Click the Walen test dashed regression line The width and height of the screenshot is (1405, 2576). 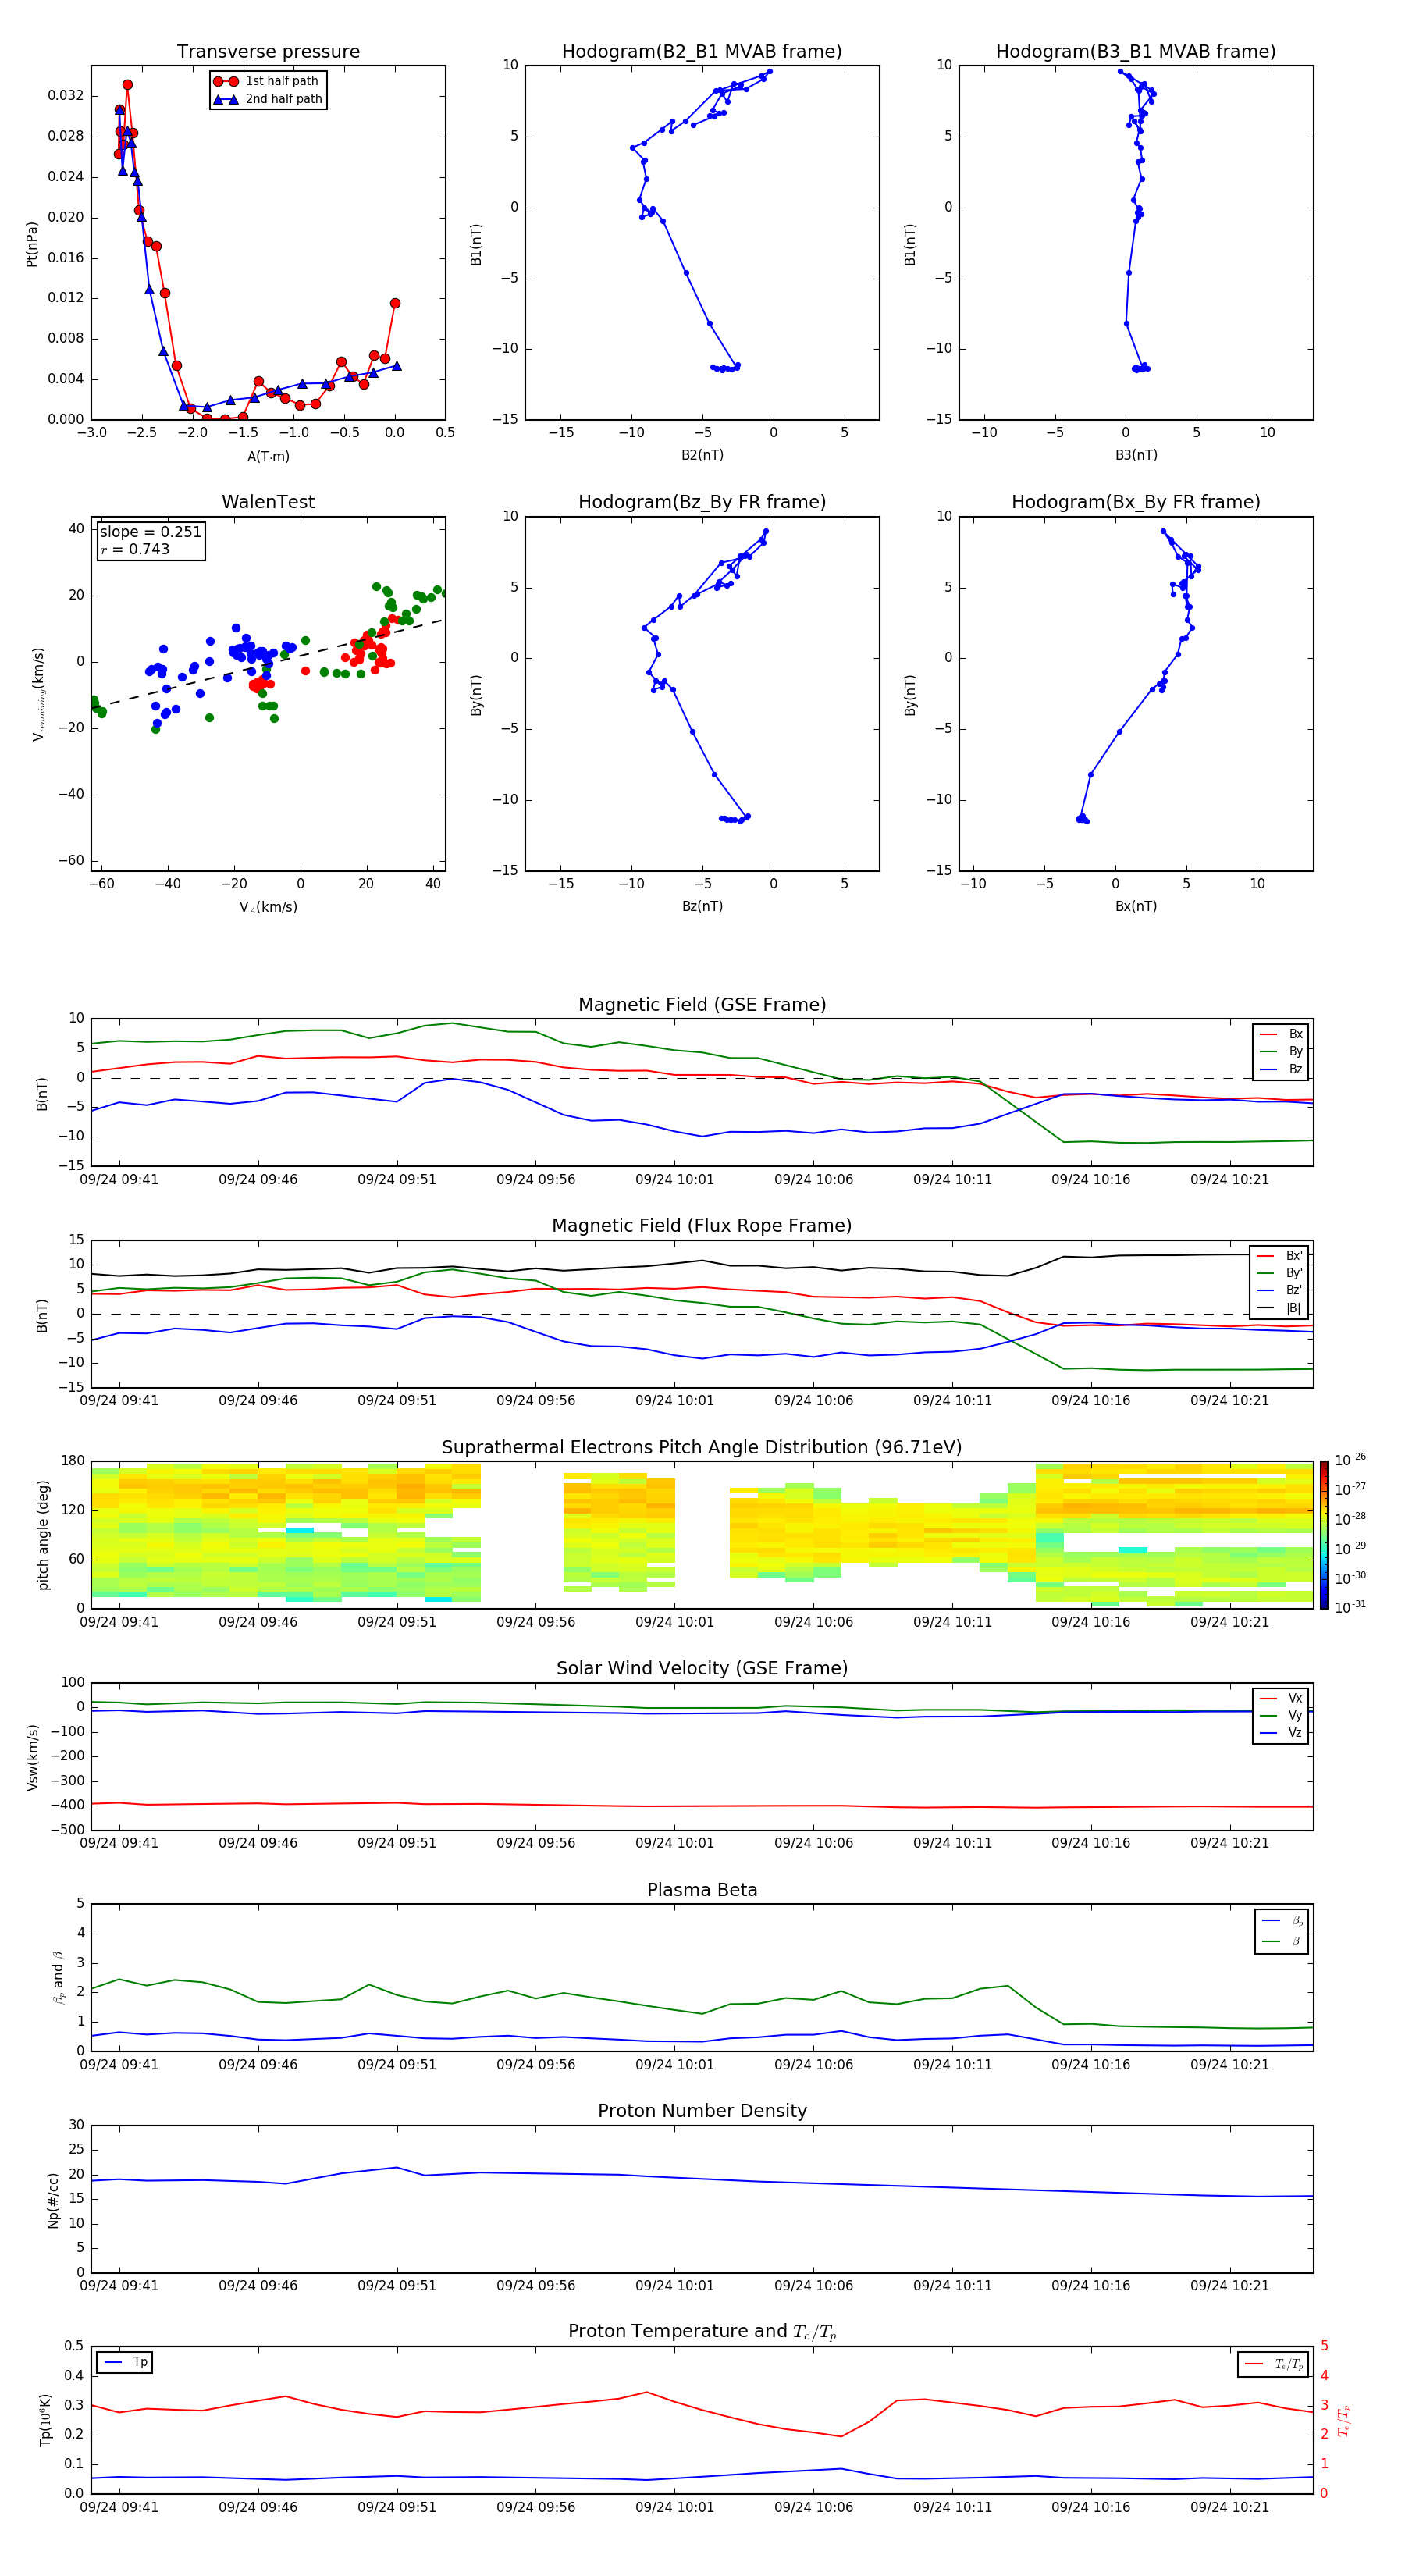click(268, 664)
